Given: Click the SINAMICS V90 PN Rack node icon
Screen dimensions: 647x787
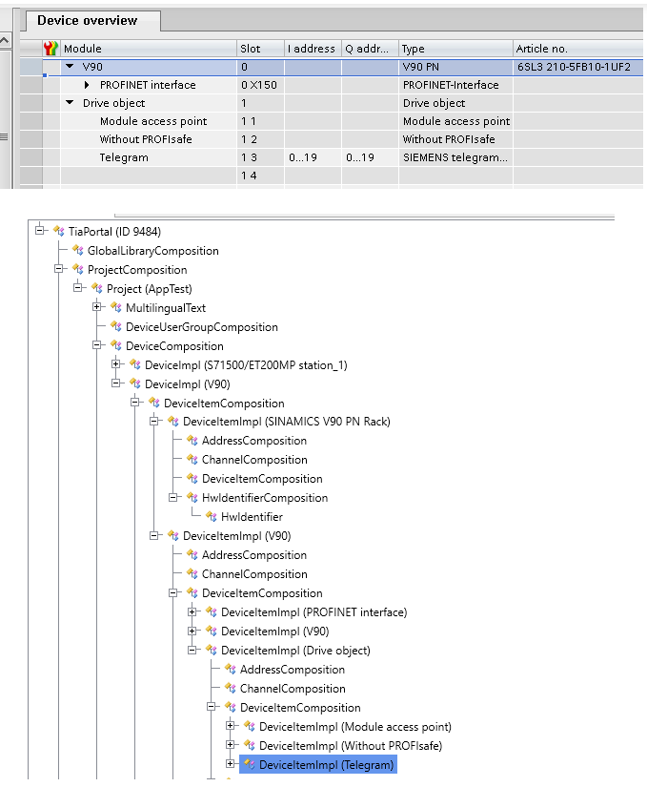Looking at the screenshot, I should (173, 421).
